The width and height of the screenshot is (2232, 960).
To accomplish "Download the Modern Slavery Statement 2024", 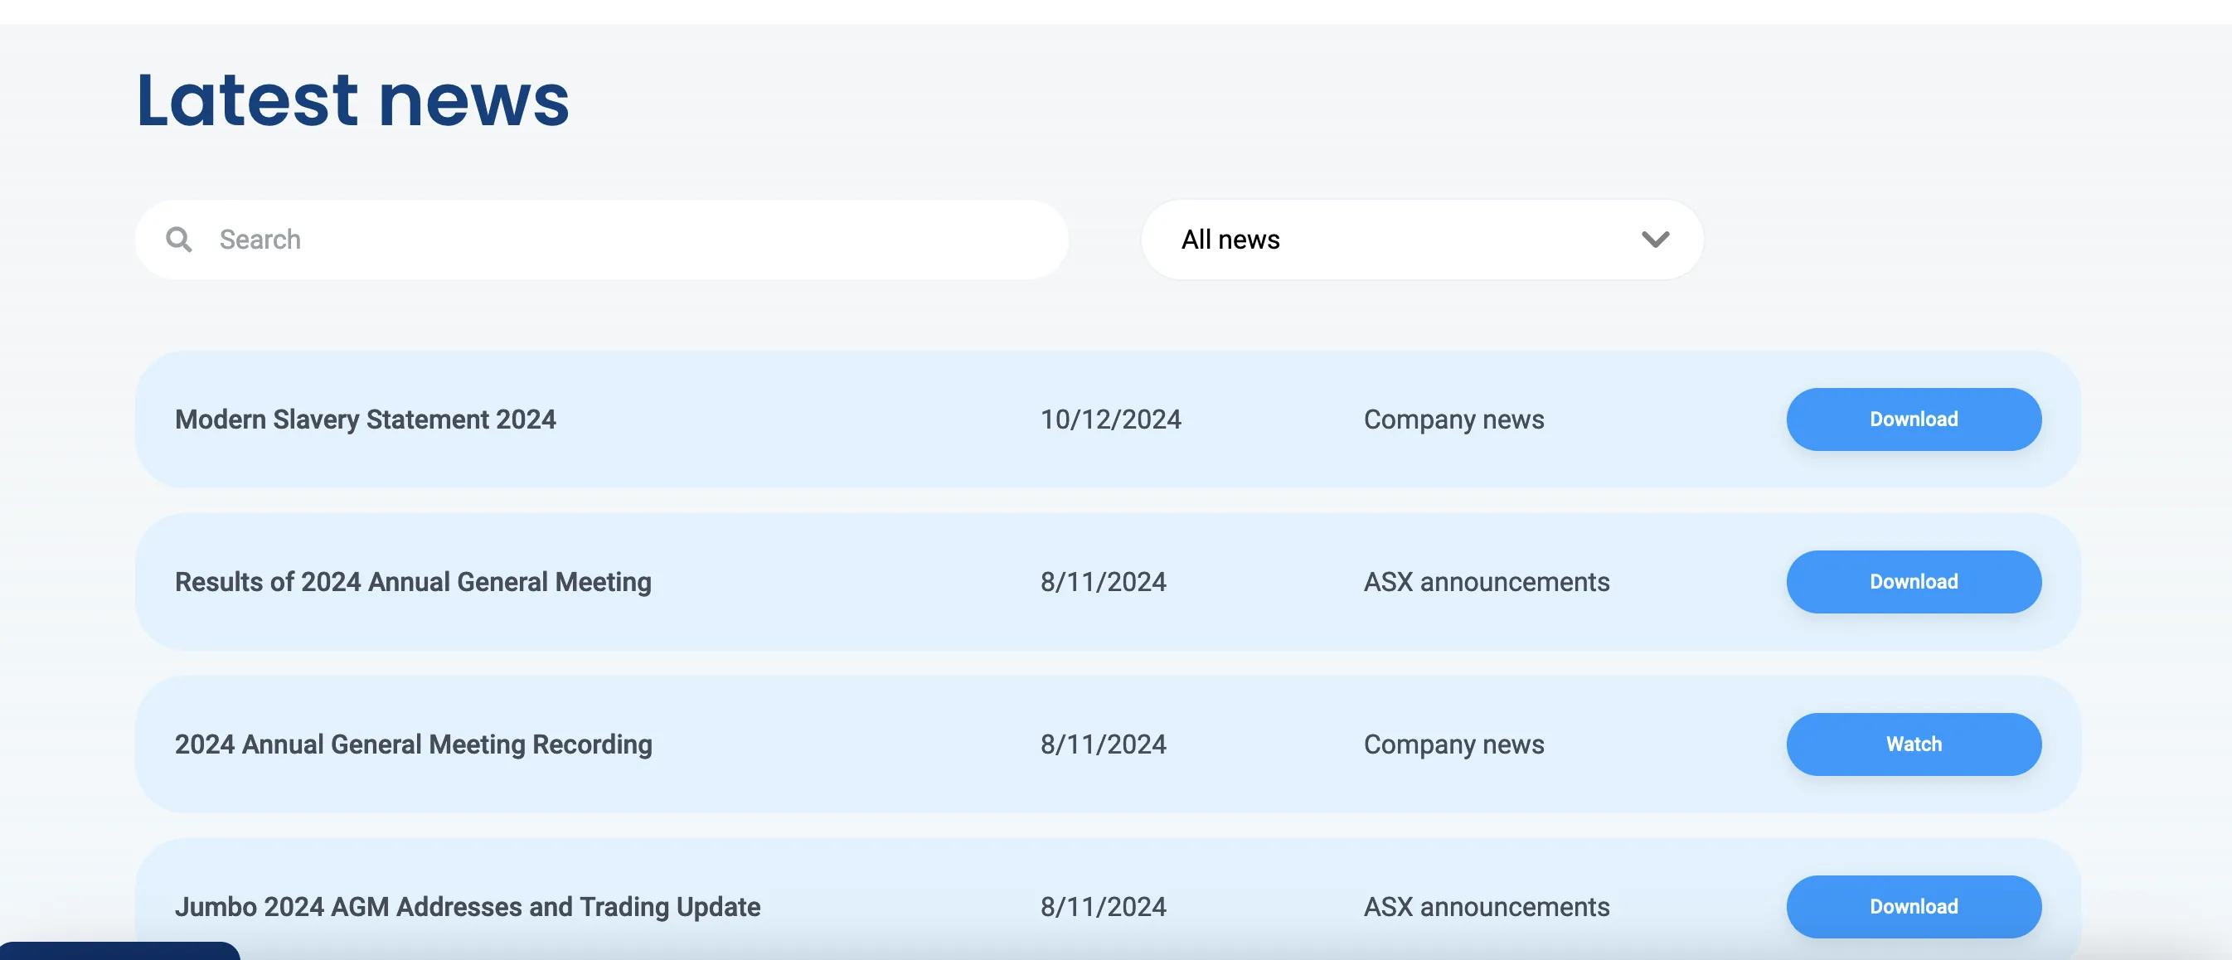I will (1913, 419).
